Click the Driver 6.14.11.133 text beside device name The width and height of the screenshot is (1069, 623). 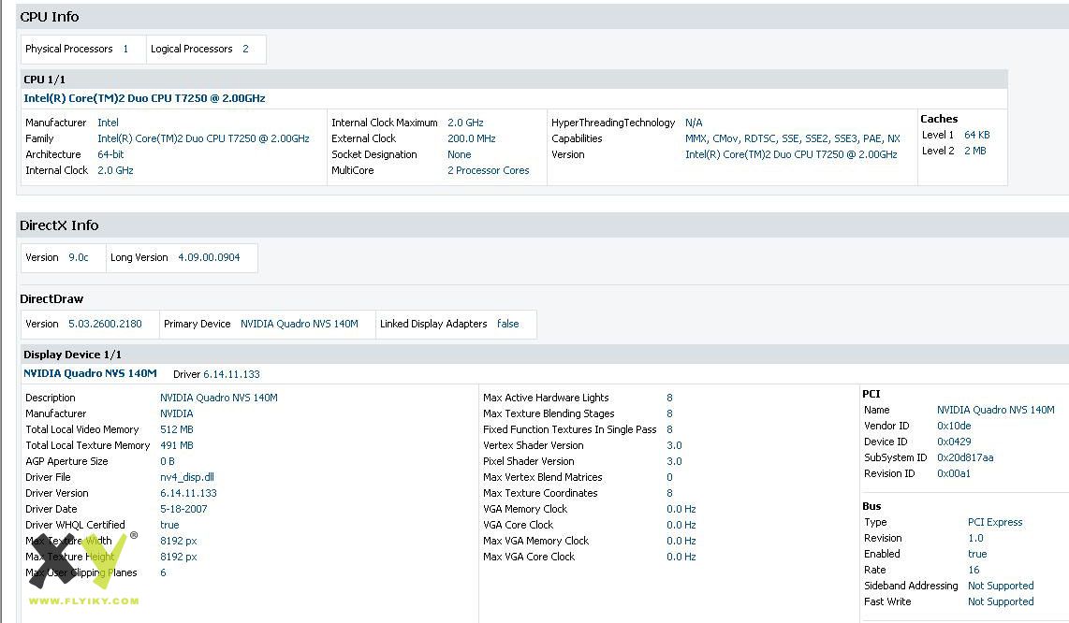point(216,374)
